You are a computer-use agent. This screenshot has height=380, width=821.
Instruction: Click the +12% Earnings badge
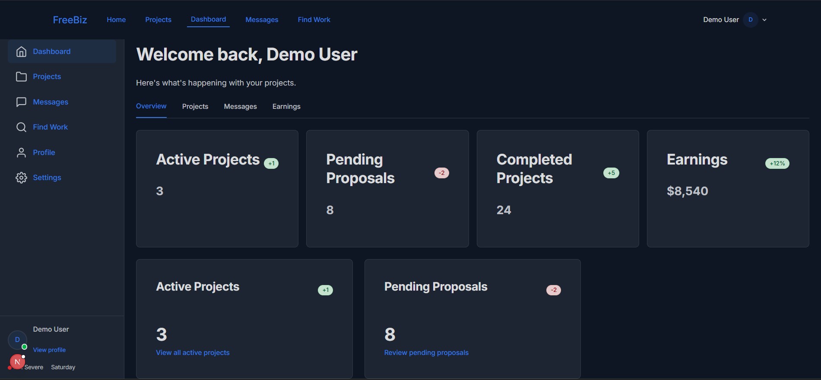tap(777, 164)
